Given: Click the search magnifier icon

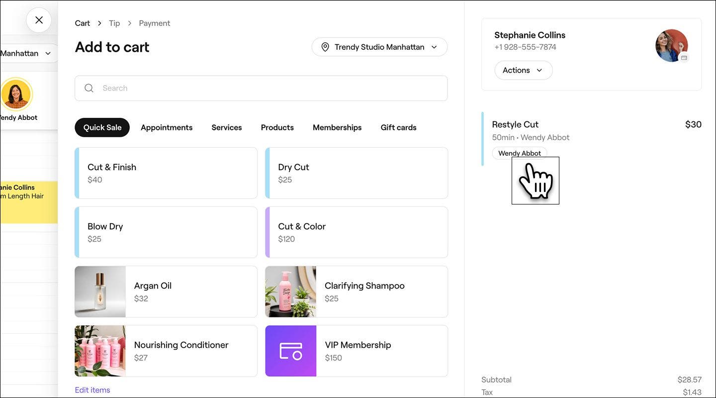Looking at the screenshot, I should pyautogui.click(x=89, y=88).
